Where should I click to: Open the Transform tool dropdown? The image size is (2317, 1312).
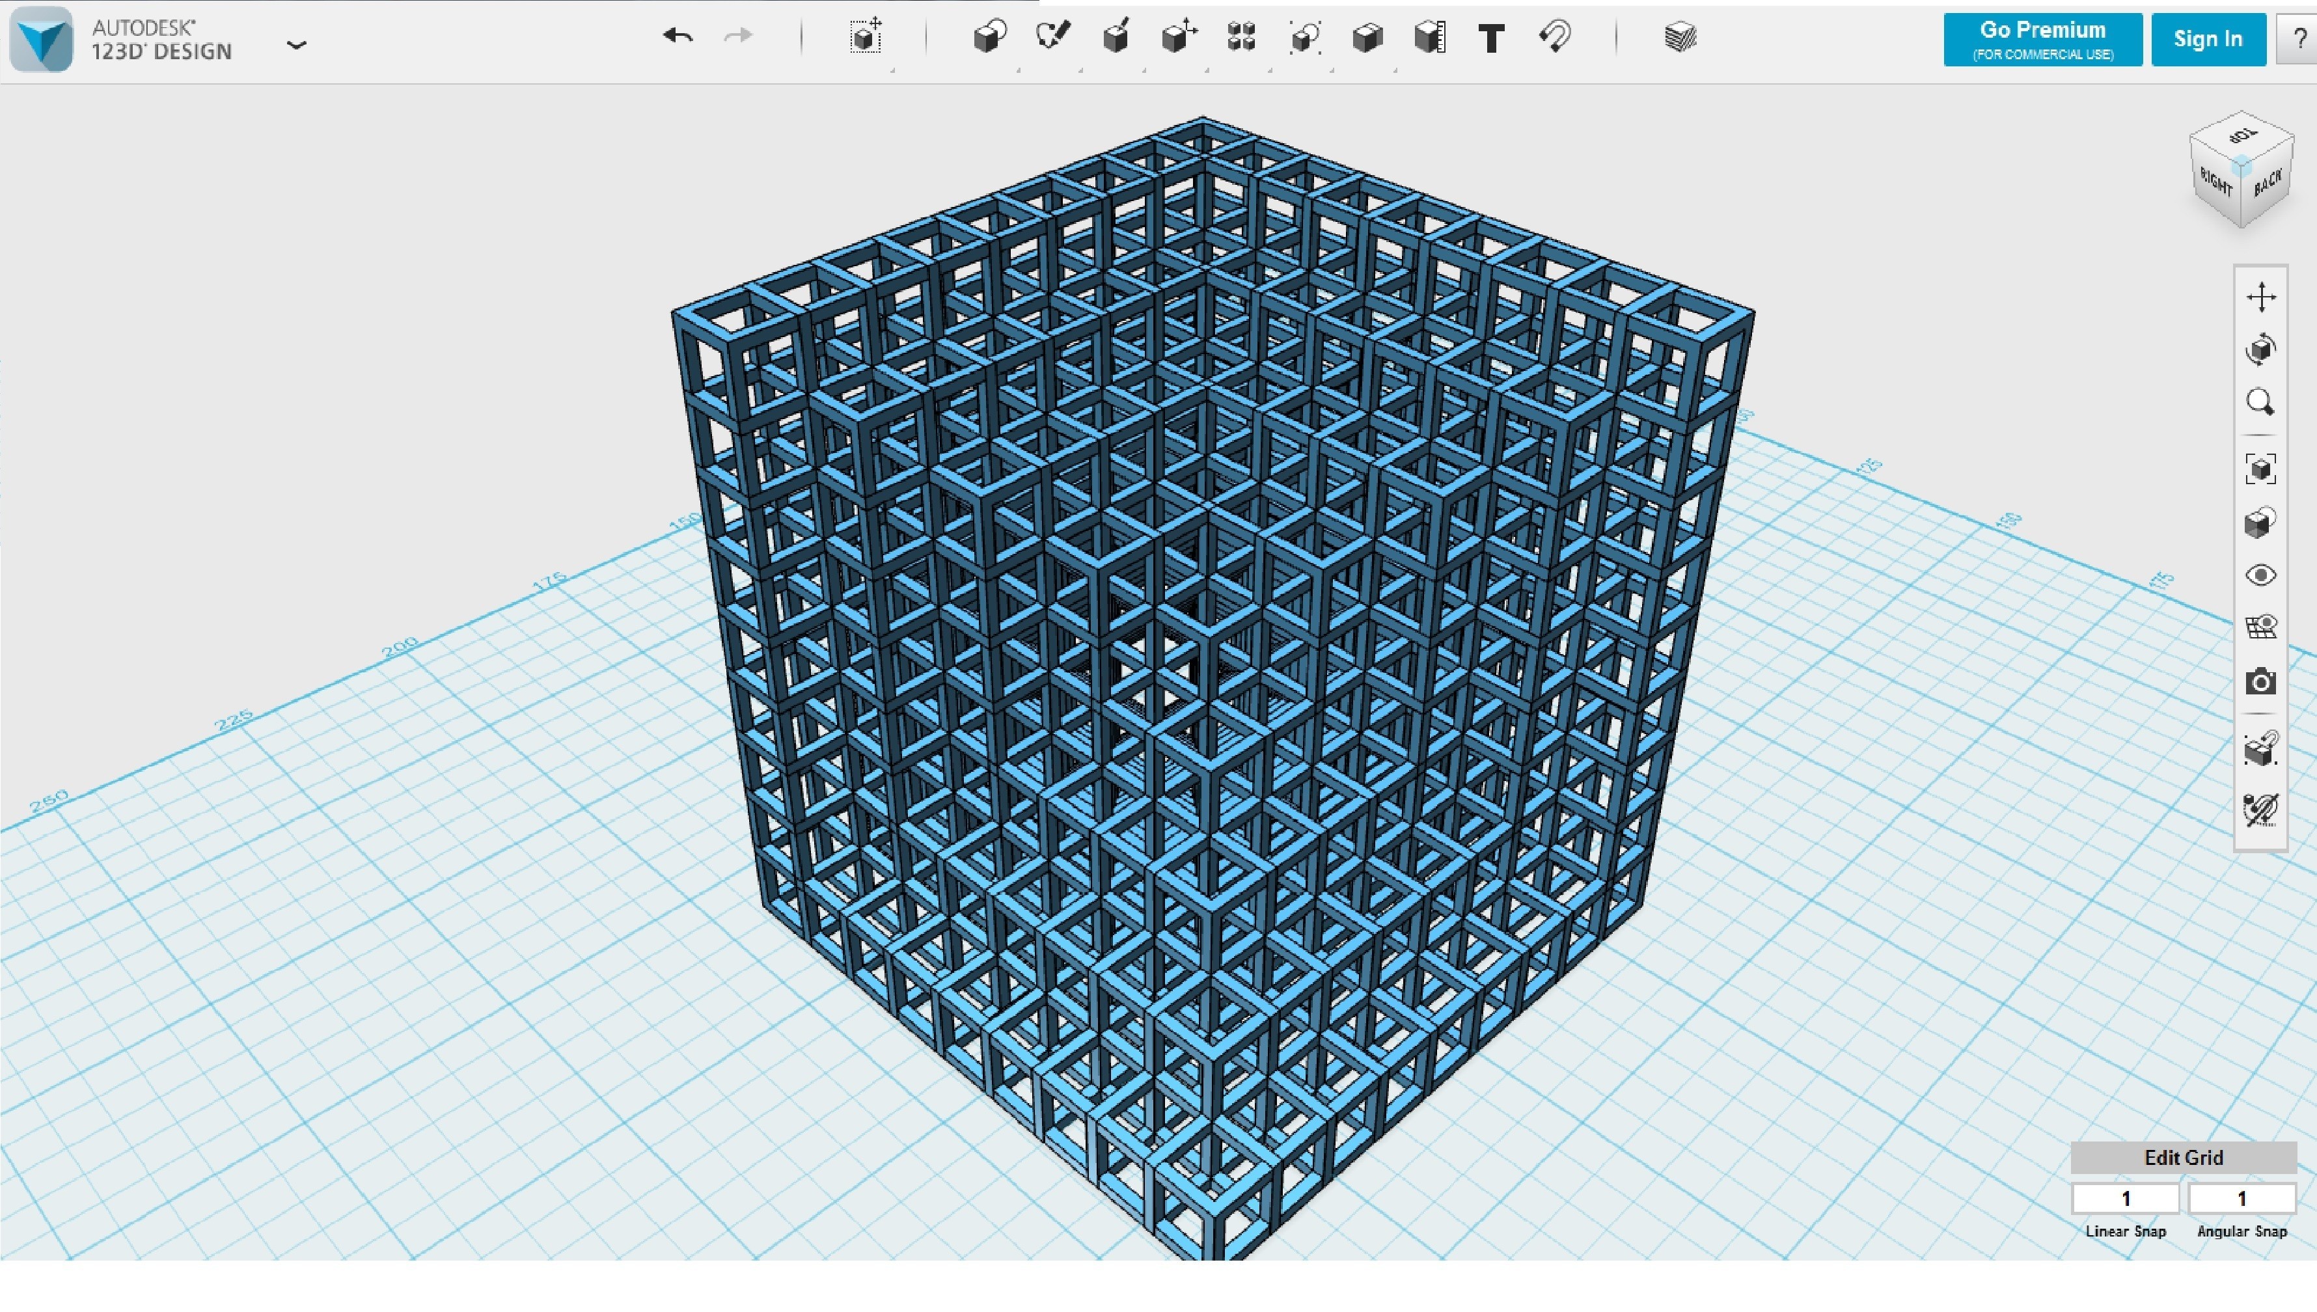click(866, 37)
